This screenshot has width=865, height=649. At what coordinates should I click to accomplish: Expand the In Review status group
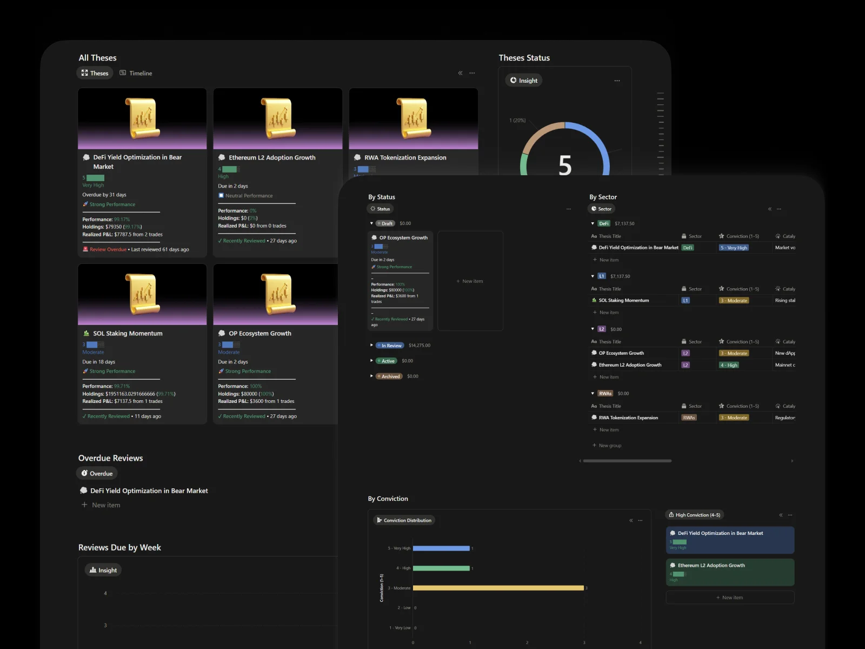tap(371, 345)
